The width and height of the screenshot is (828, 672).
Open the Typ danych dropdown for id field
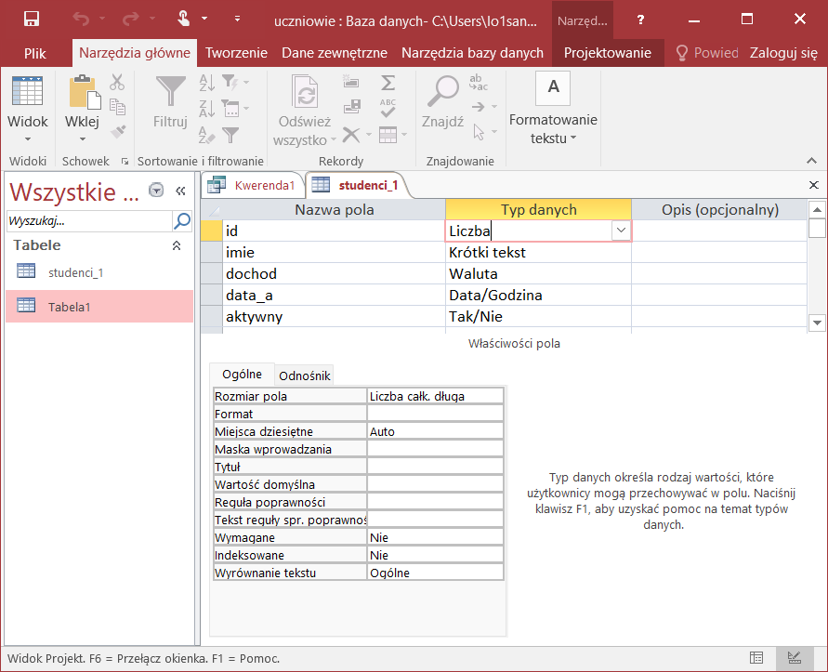[x=621, y=231]
